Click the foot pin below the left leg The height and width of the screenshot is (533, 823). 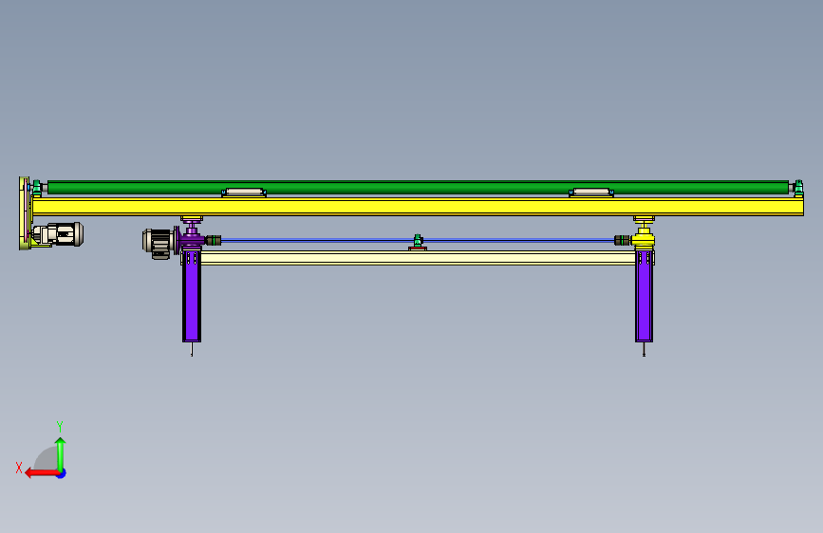coord(192,349)
